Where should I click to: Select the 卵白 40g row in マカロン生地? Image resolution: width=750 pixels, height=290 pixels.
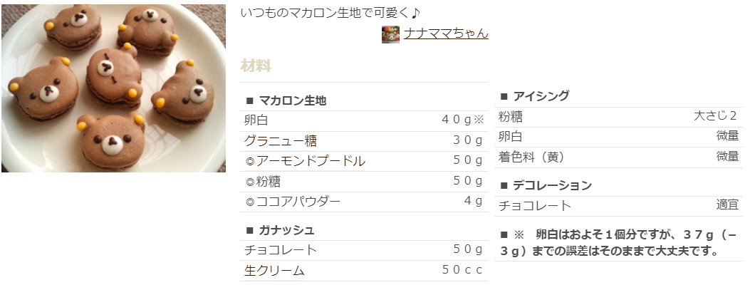click(364, 120)
